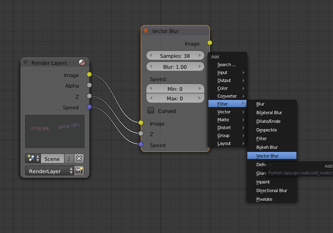The image size is (333, 233).
Task: Click the render preview thumbnail in Render Layers
Action: pyautogui.click(x=55, y=131)
